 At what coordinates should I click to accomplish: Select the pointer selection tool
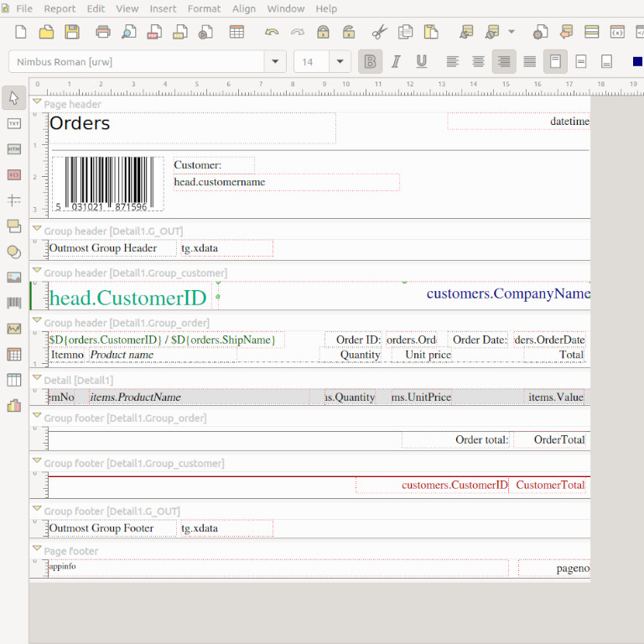point(13,98)
